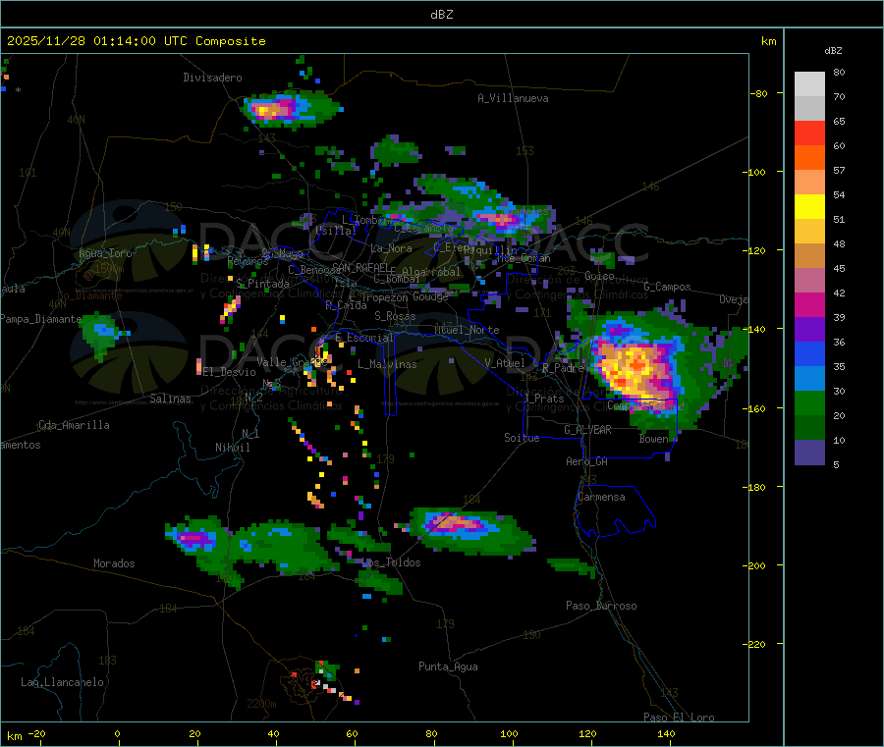Click the Bowen location label
Image resolution: width=884 pixels, height=747 pixels.
(654, 439)
